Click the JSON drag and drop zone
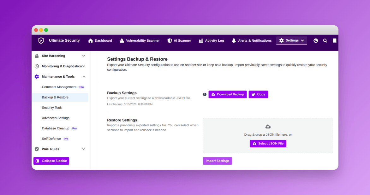This screenshot has width=370, height=195. [x=268, y=136]
